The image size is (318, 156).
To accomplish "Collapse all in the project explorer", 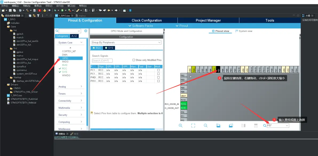I will click(30, 16).
